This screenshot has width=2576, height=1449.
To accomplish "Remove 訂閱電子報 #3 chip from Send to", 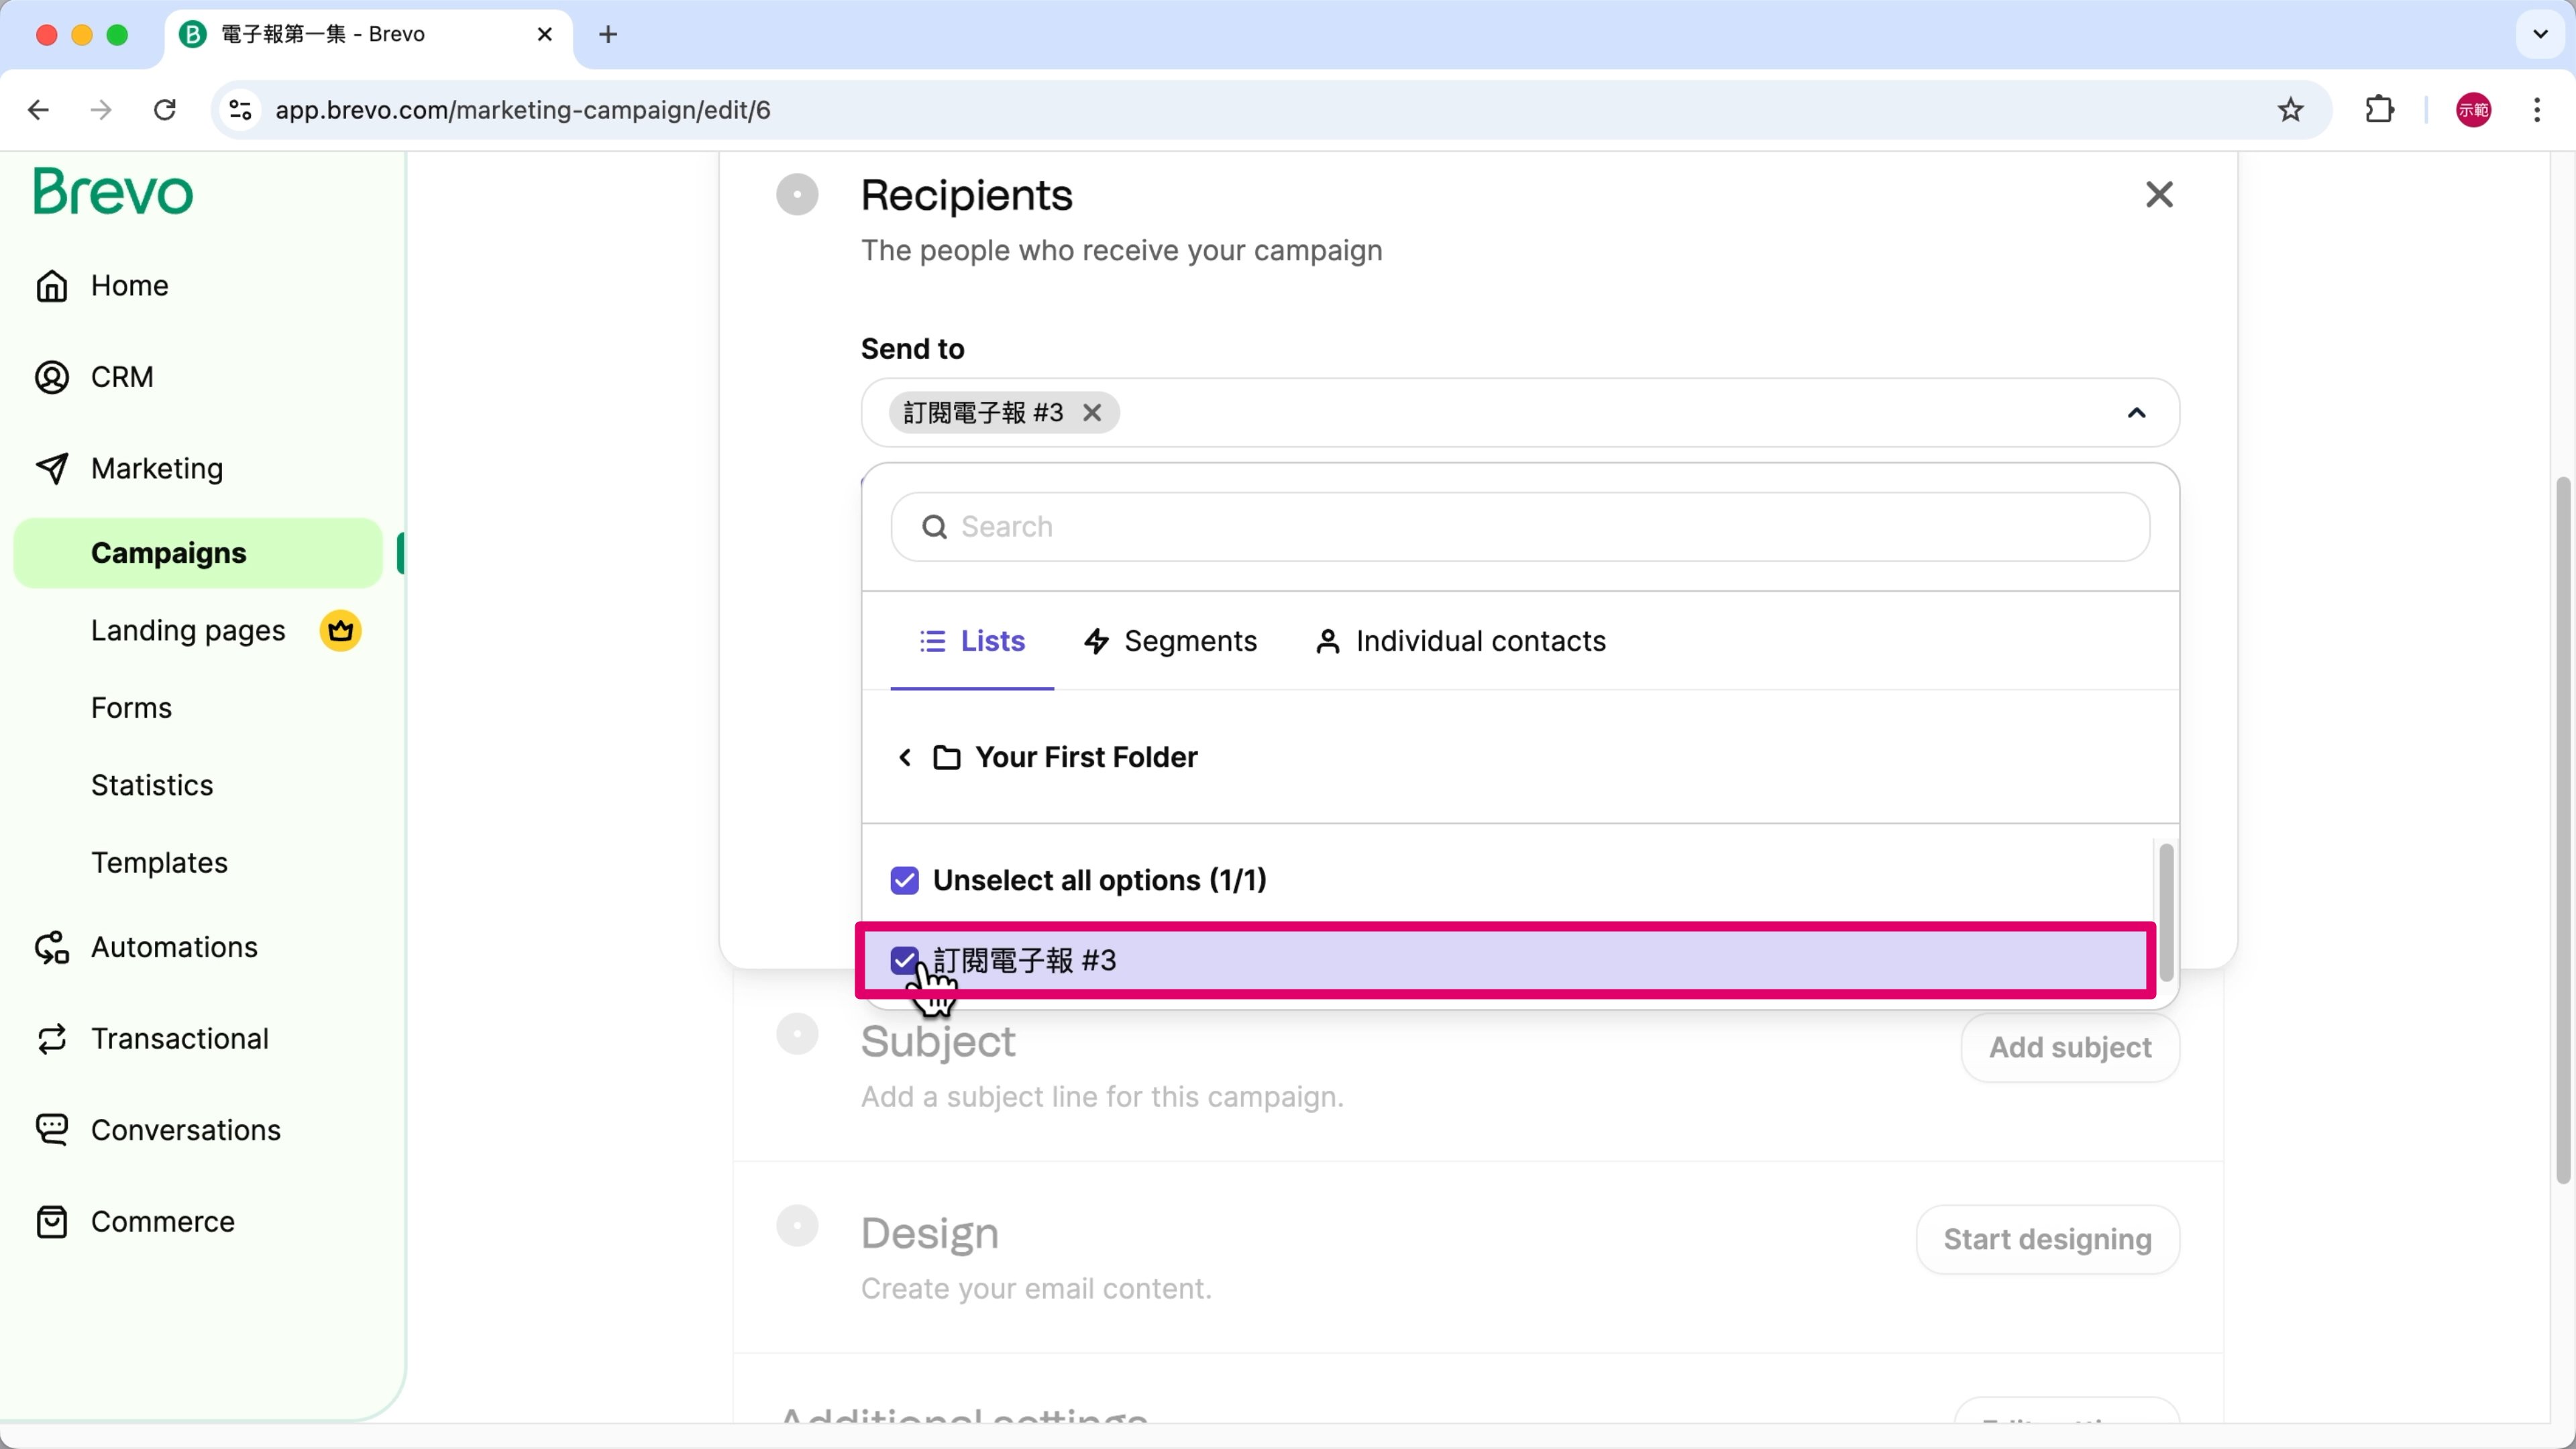I will (x=1092, y=413).
